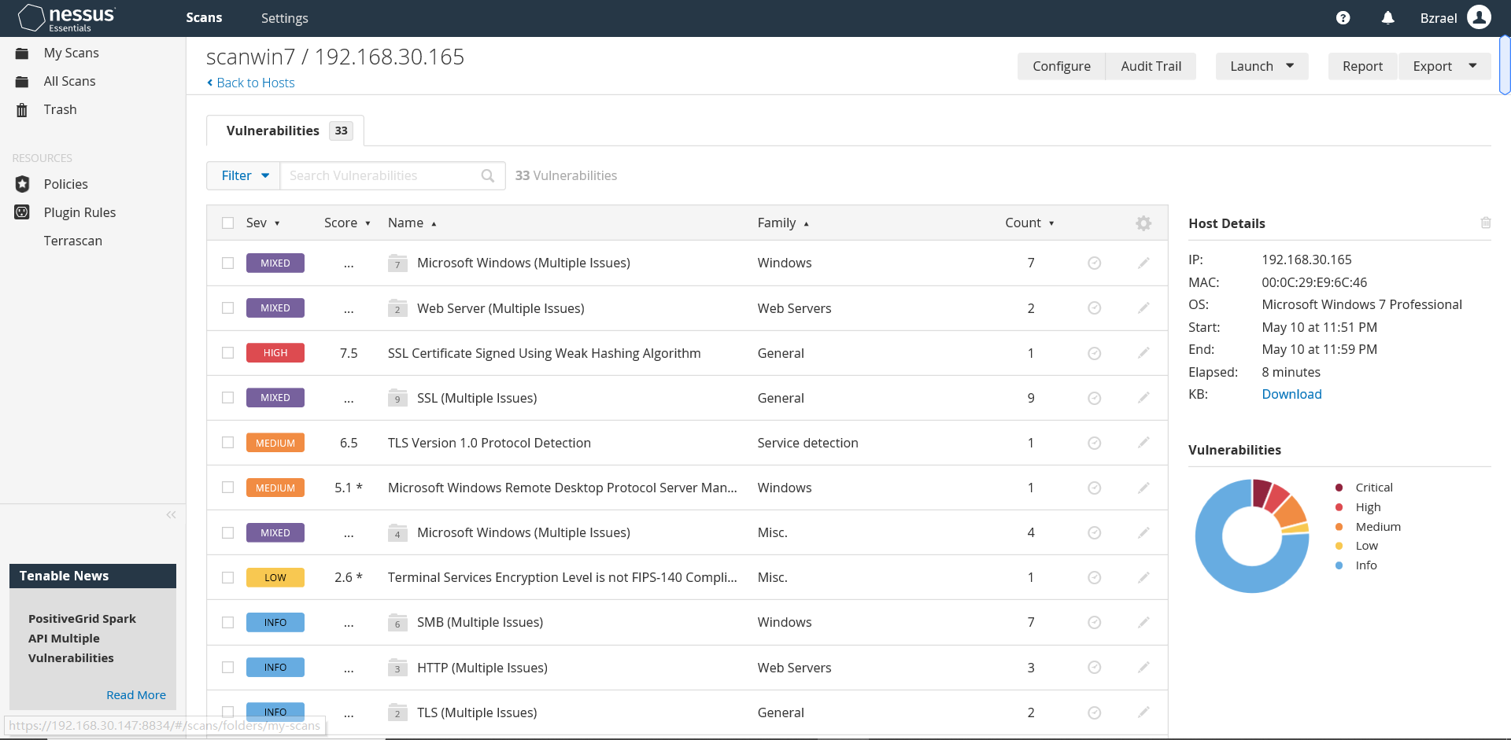The height and width of the screenshot is (740, 1511).
Task: Check the Remote Desktop Protocol Server row checkbox
Action: coord(228,488)
